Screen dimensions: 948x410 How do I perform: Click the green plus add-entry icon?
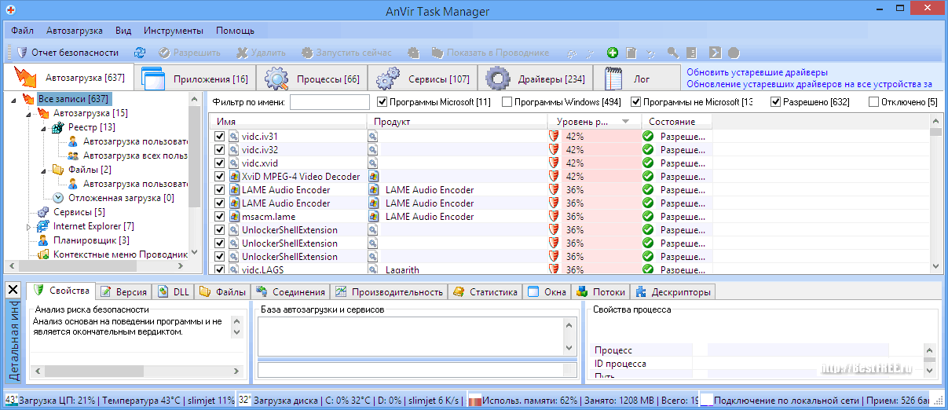coord(613,53)
